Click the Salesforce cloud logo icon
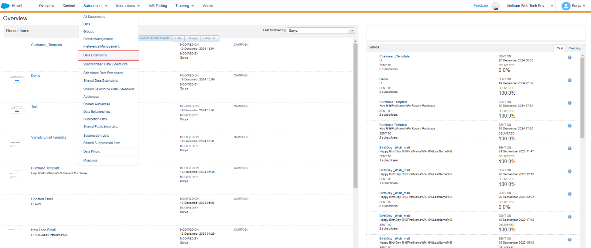This screenshot has width=591, height=248. click(5, 6)
